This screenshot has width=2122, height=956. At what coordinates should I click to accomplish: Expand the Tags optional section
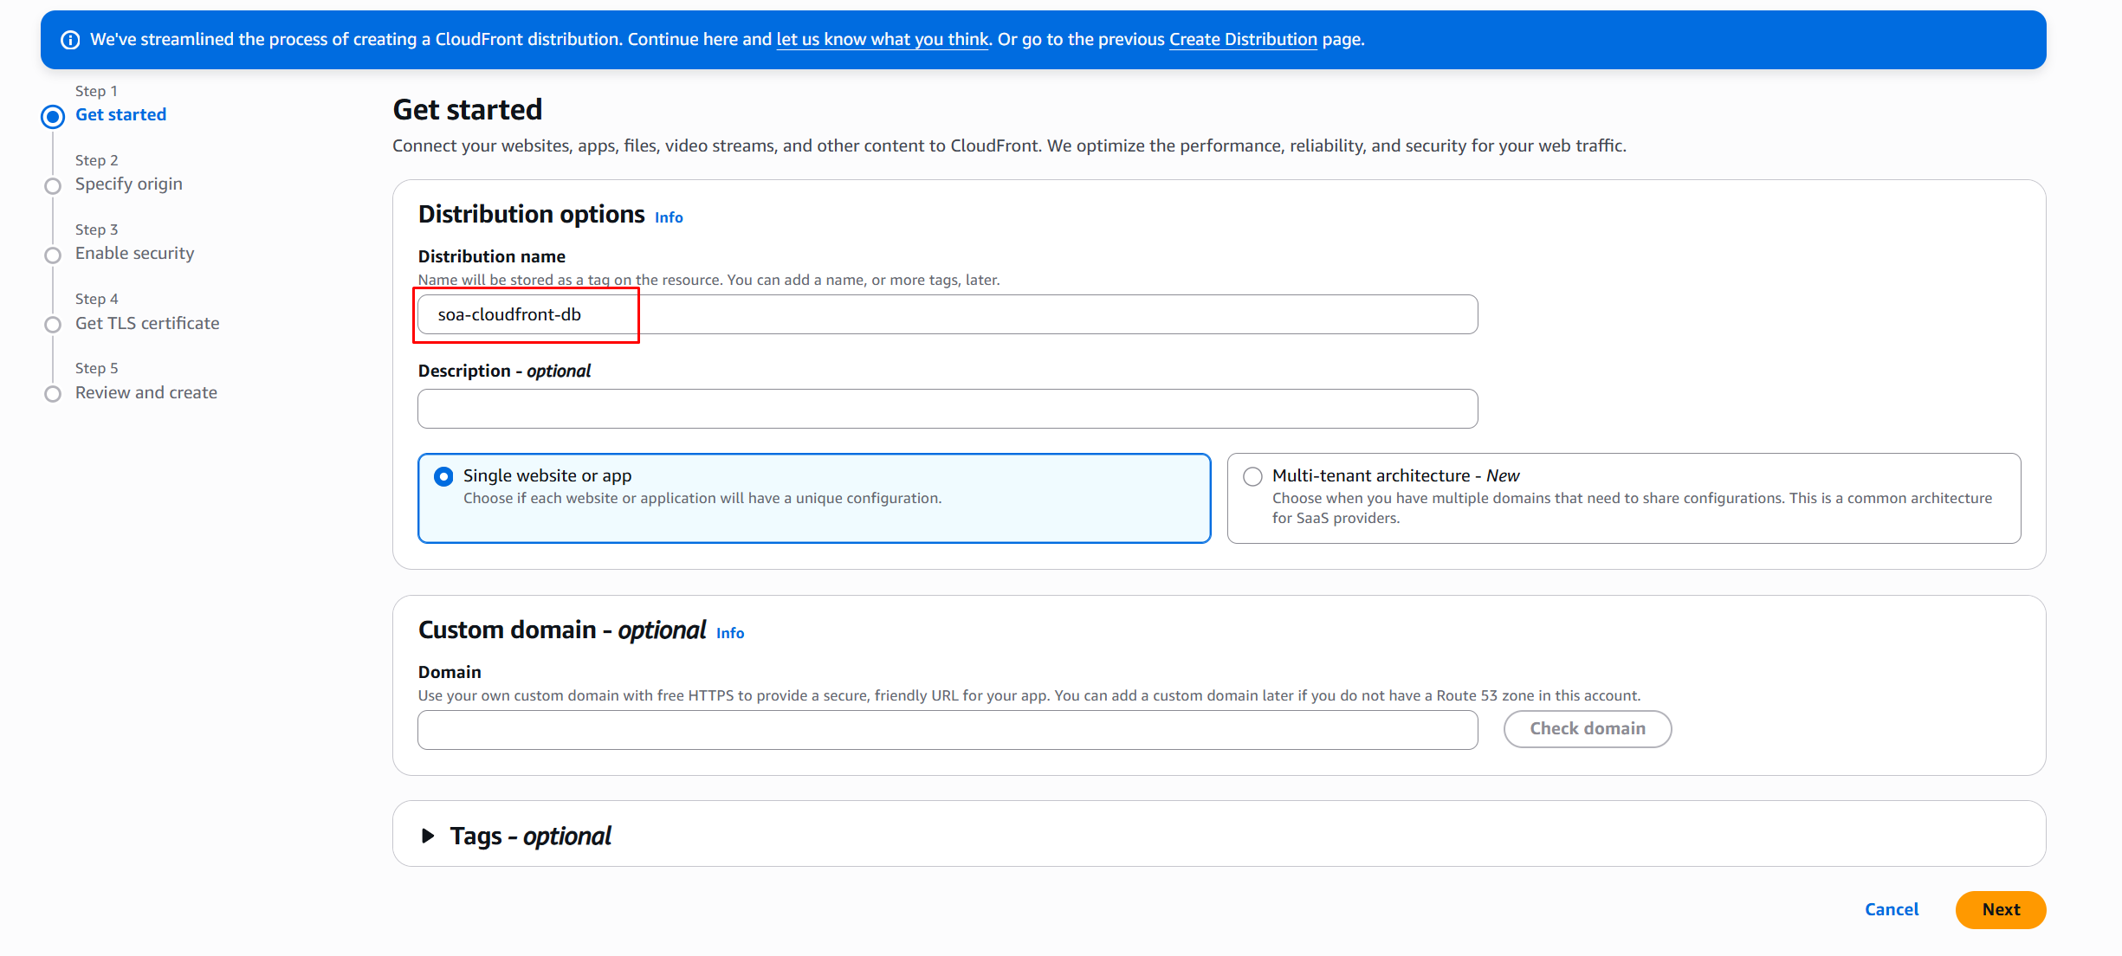point(428,836)
